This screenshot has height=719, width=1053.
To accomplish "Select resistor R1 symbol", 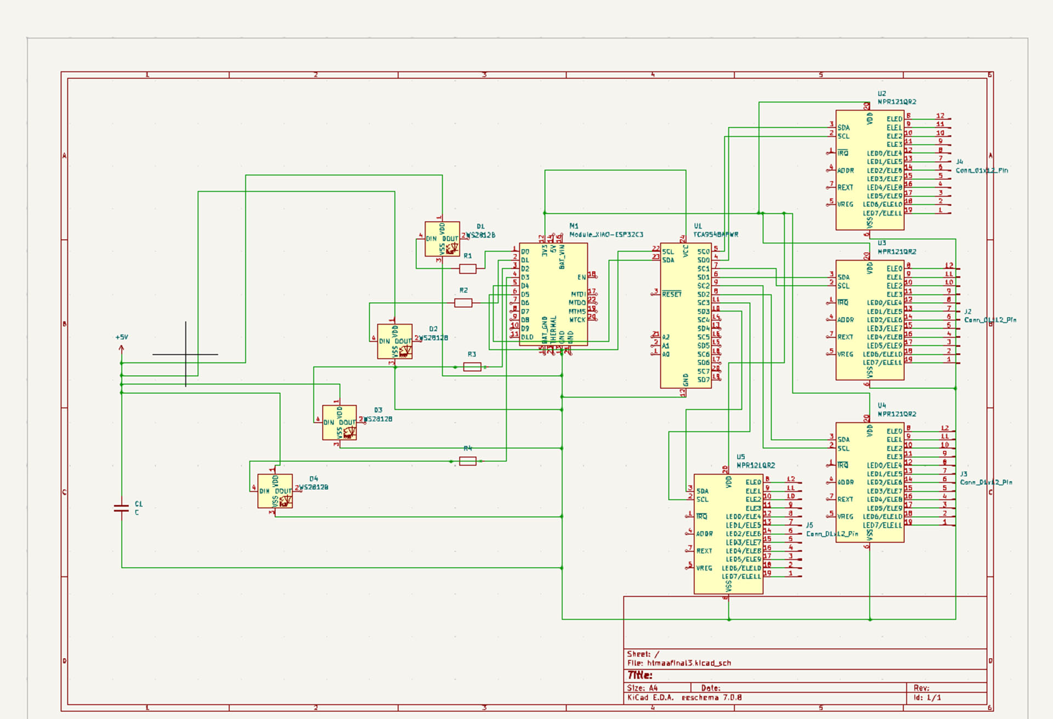I will point(467,269).
